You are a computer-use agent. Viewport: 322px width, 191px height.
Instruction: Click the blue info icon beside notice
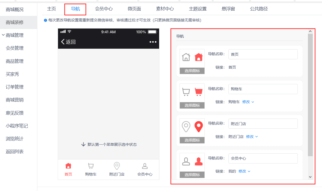pos(45,20)
